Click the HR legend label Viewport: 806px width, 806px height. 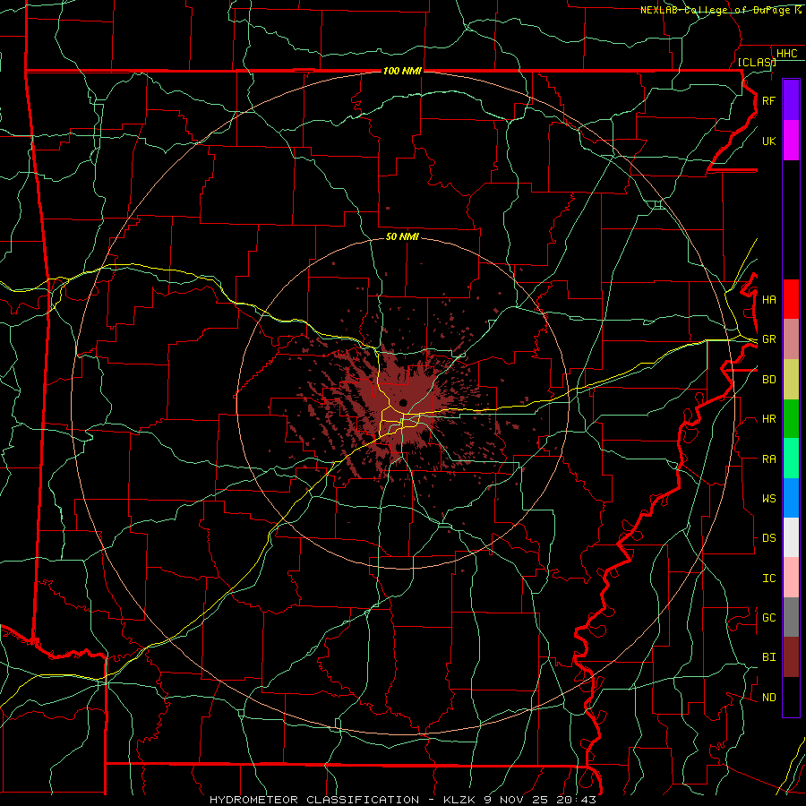pyautogui.click(x=768, y=419)
